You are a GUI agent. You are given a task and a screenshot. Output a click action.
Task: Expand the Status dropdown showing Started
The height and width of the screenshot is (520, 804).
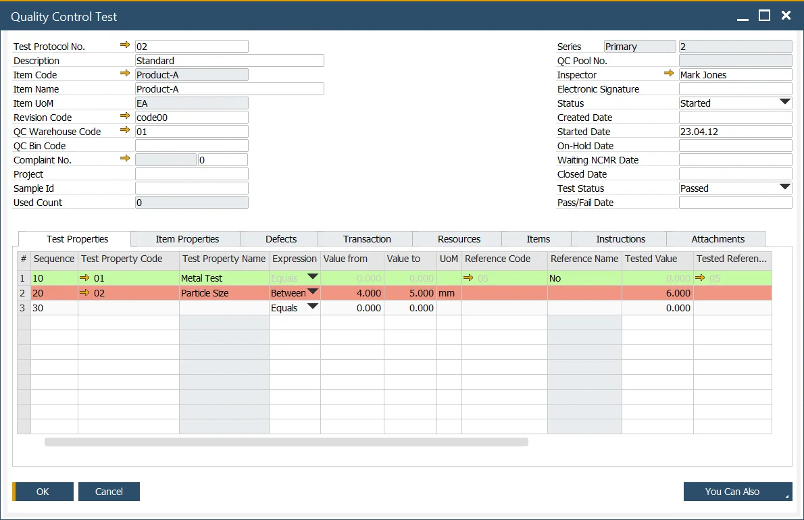(784, 103)
